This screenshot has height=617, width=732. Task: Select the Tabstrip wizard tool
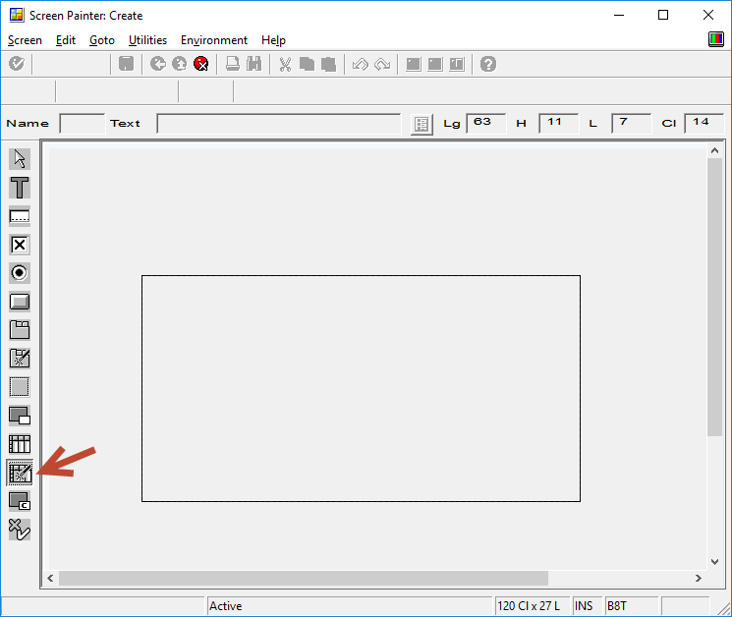(x=19, y=359)
